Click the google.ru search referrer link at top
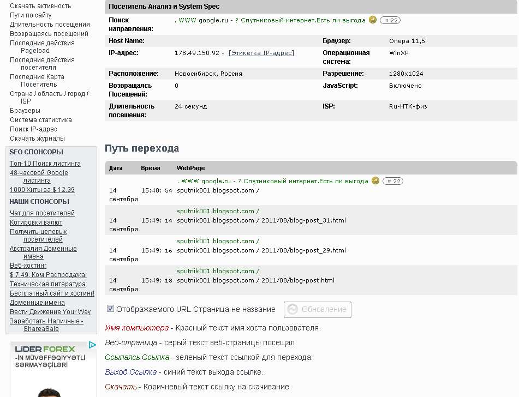 tap(270, 20)
